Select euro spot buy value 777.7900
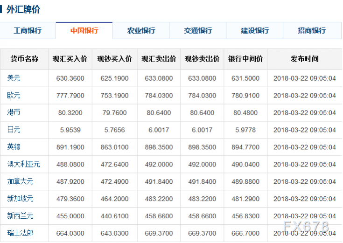Viewport: 343px width, 243px height. [70, 96]
